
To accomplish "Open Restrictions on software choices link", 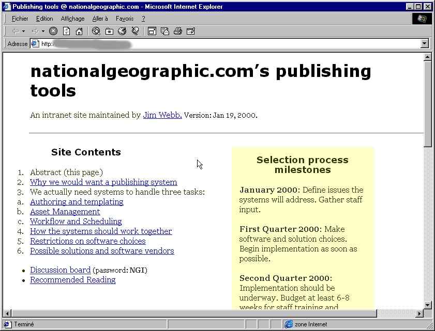I will pyautogui.click(x=87, y=241).
